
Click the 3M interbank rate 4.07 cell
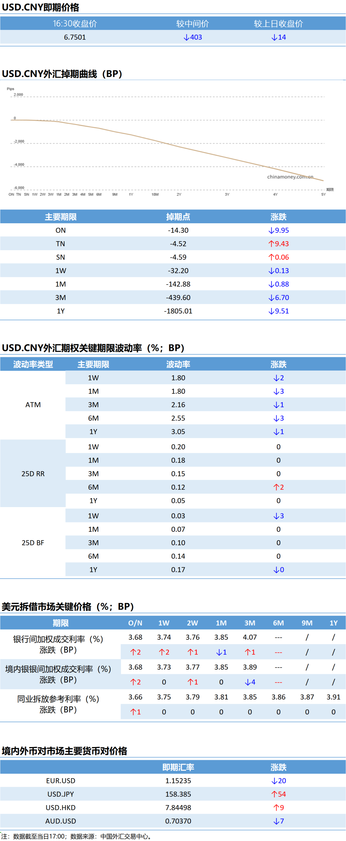(x=250, y=637)
